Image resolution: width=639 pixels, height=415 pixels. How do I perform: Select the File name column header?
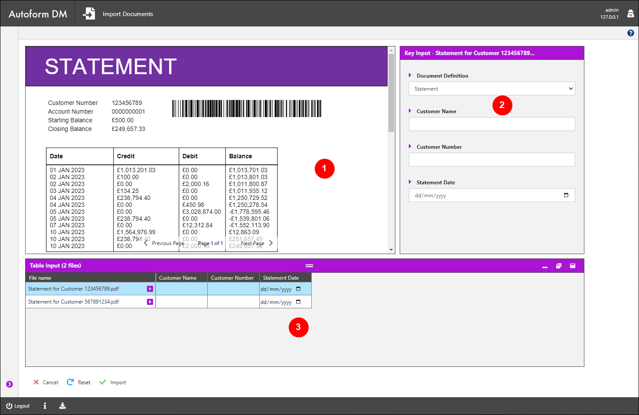90,278
